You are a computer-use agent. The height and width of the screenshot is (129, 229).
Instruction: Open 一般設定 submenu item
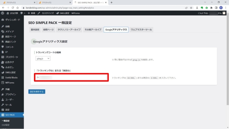(x=6, y=121)
